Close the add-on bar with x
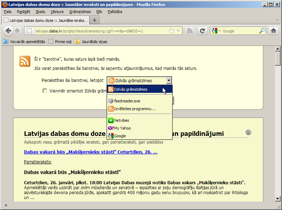 tap(6, 205)
